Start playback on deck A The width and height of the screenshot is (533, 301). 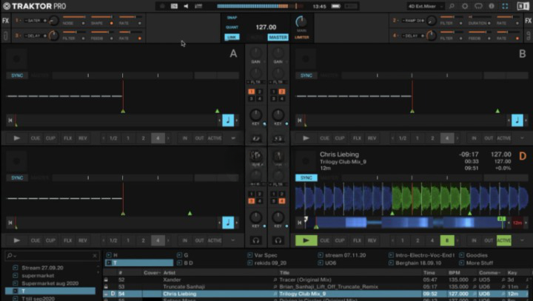pos(16,138)
